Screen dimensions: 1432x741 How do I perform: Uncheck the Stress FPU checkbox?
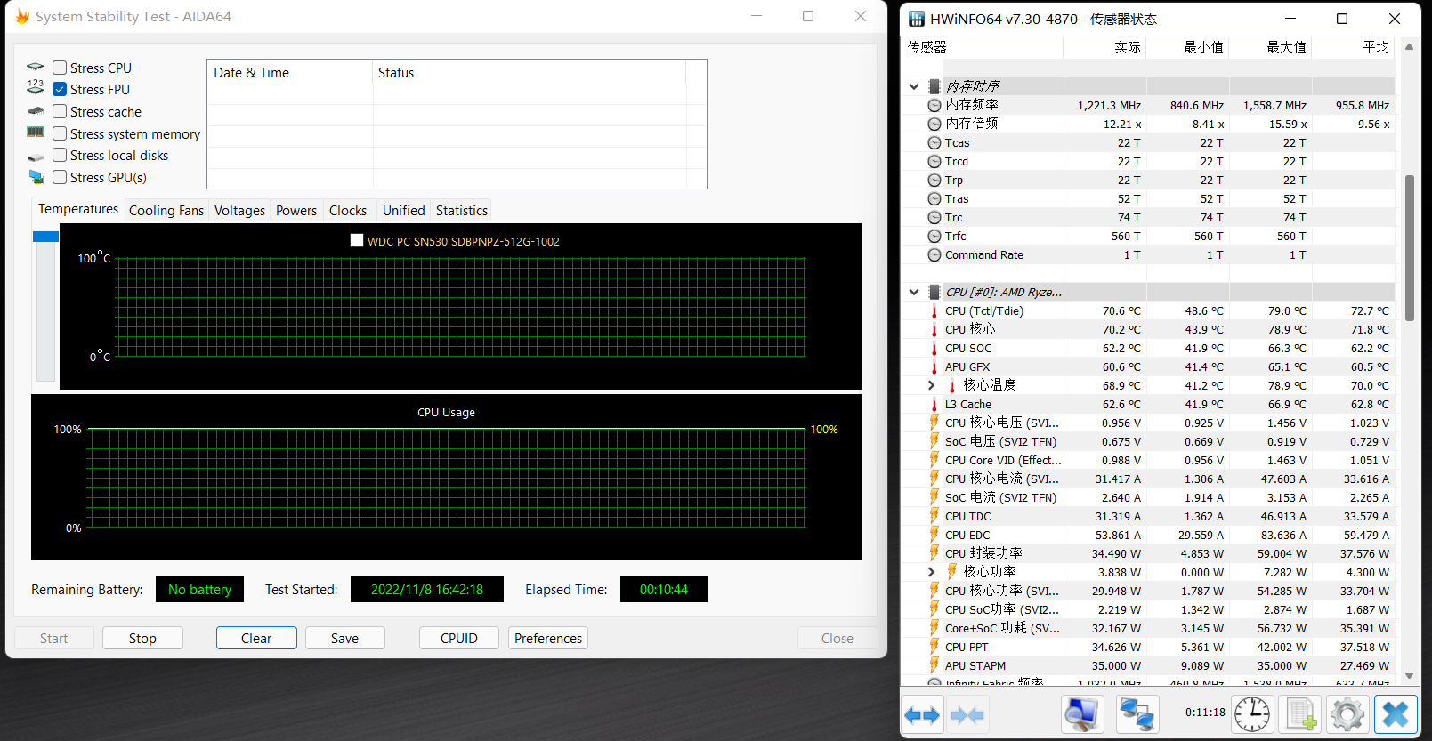click(60, 89)
